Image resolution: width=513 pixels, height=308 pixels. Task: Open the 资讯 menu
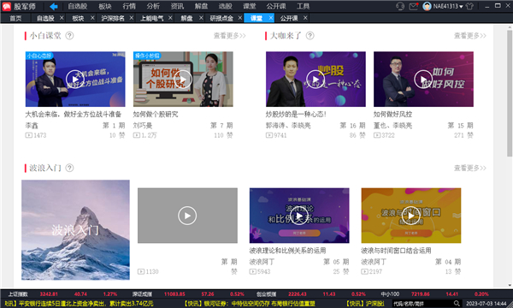tap(177, 6)
